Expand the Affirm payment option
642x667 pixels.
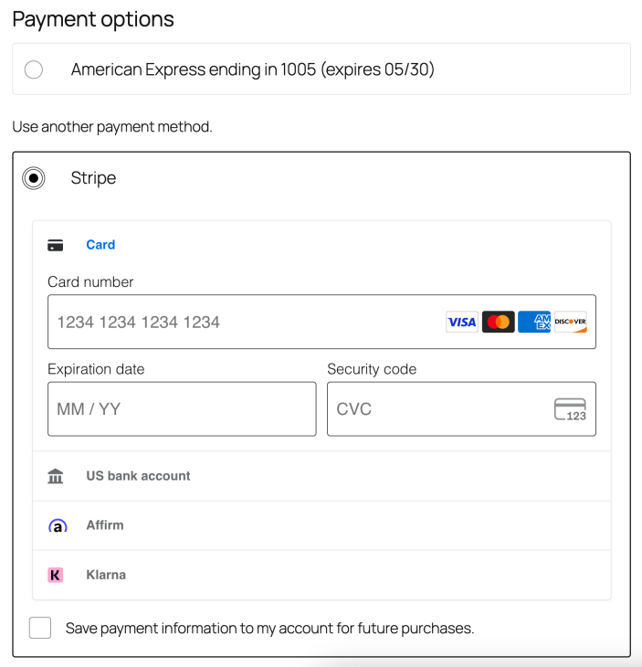click(x=321, y=525)
